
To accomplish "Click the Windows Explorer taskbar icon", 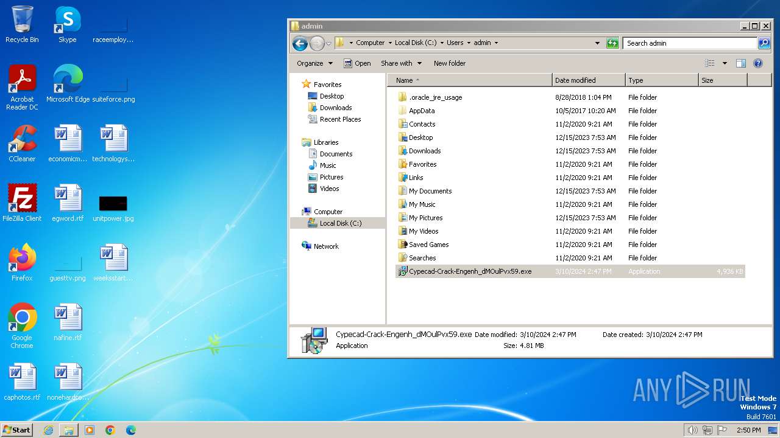I will tap(69, 430).
